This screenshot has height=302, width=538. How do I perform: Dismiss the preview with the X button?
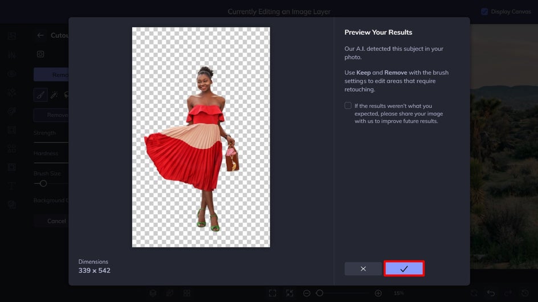pyautogui.click(x=363, y=268)
